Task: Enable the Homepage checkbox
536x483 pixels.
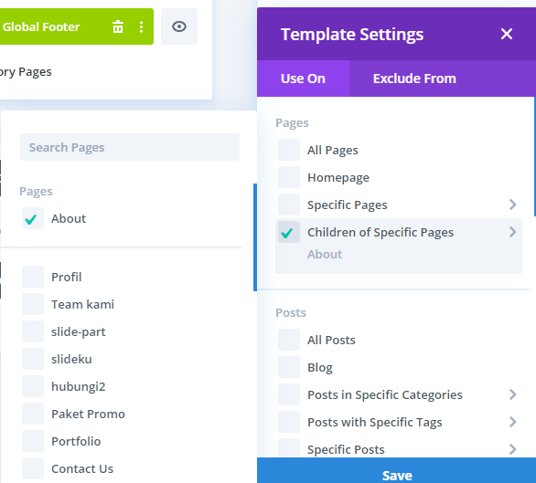Action: (289, 177)
